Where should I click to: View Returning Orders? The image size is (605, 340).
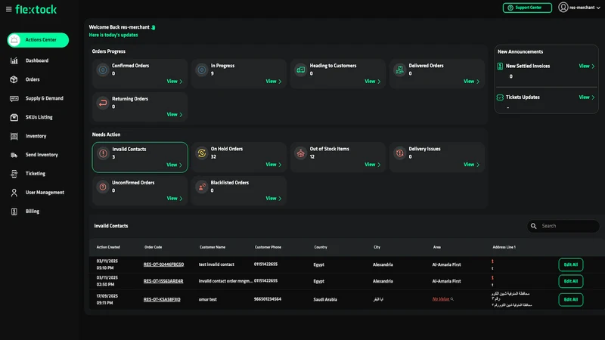(175, 115)
